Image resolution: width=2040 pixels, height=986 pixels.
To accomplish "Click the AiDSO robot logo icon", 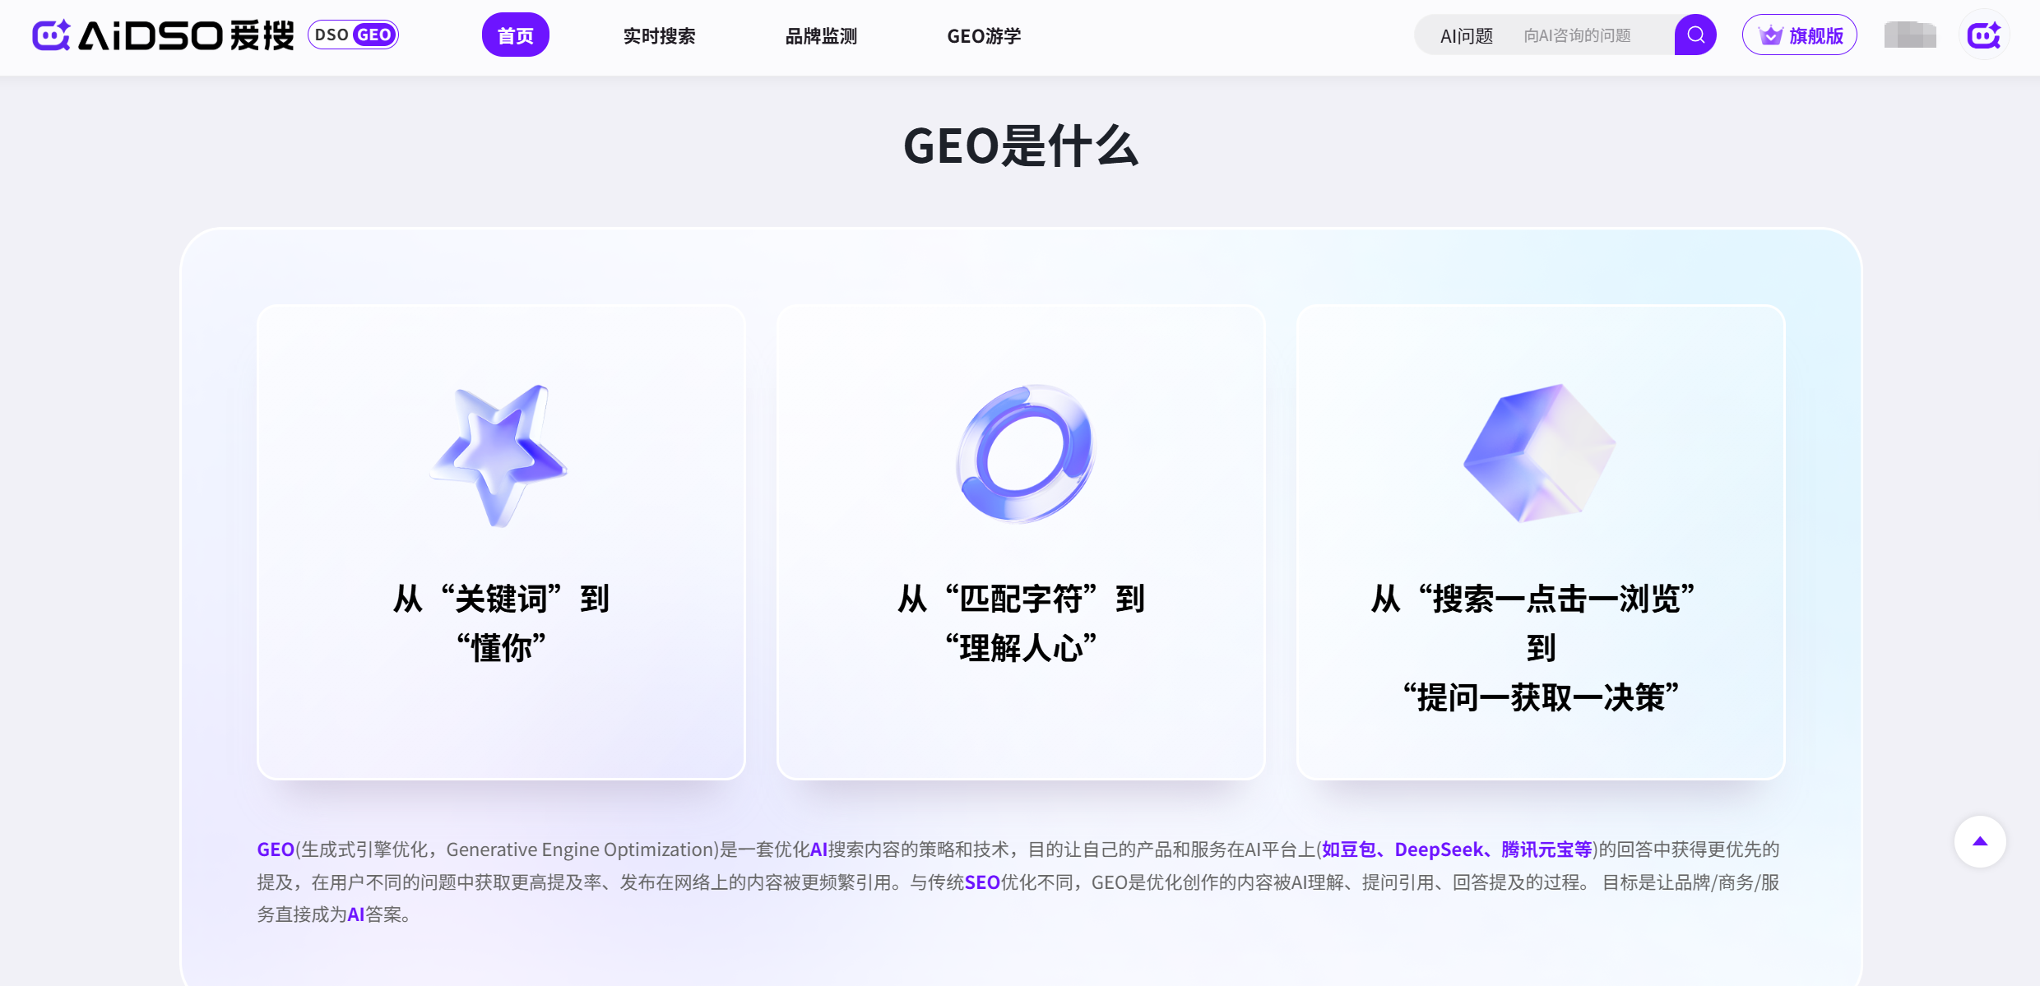I will click(x=51, y=35).
